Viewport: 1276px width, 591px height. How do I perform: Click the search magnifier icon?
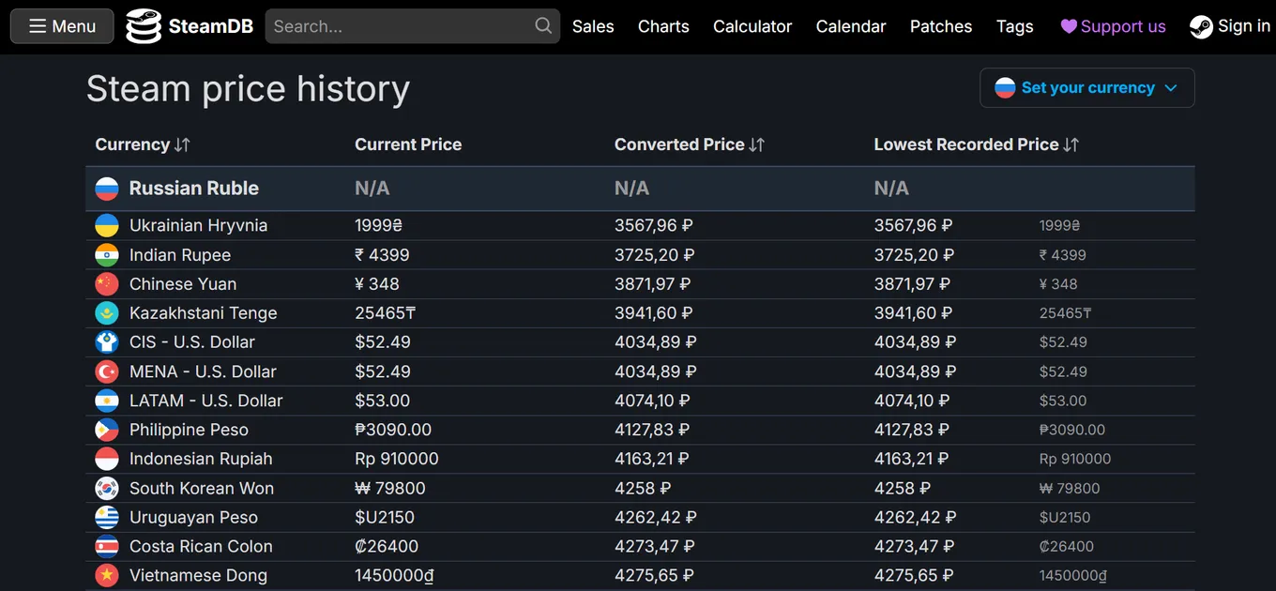click(543, 26)
